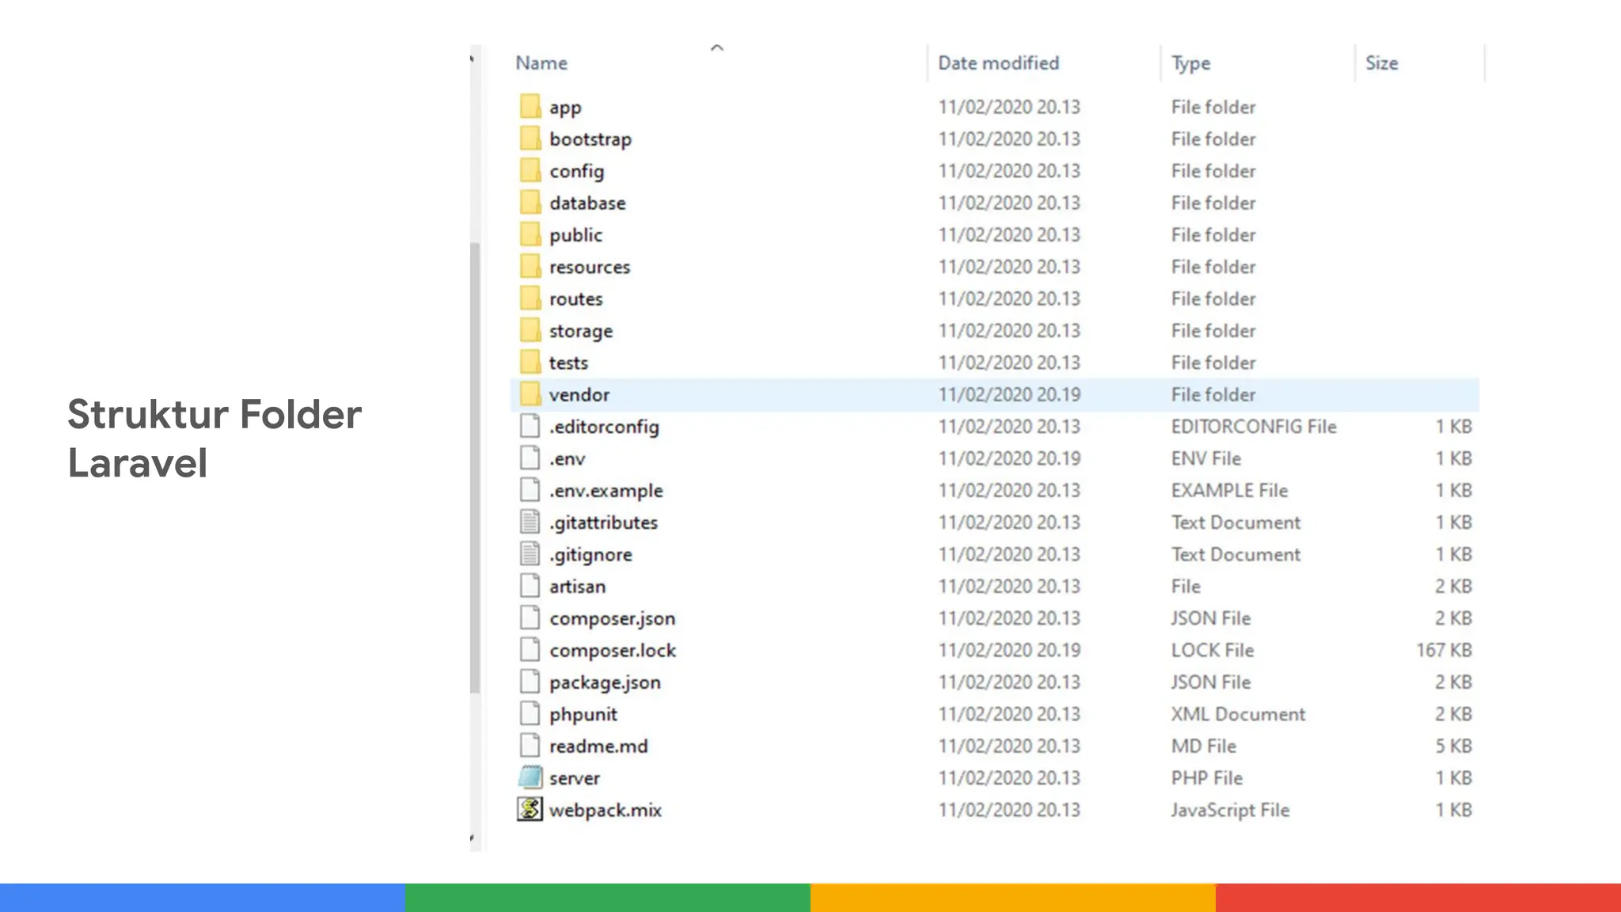This screenshot has width=1621, height=912.
Task: Select the file name '.env'
Action: tap(567, 459)
